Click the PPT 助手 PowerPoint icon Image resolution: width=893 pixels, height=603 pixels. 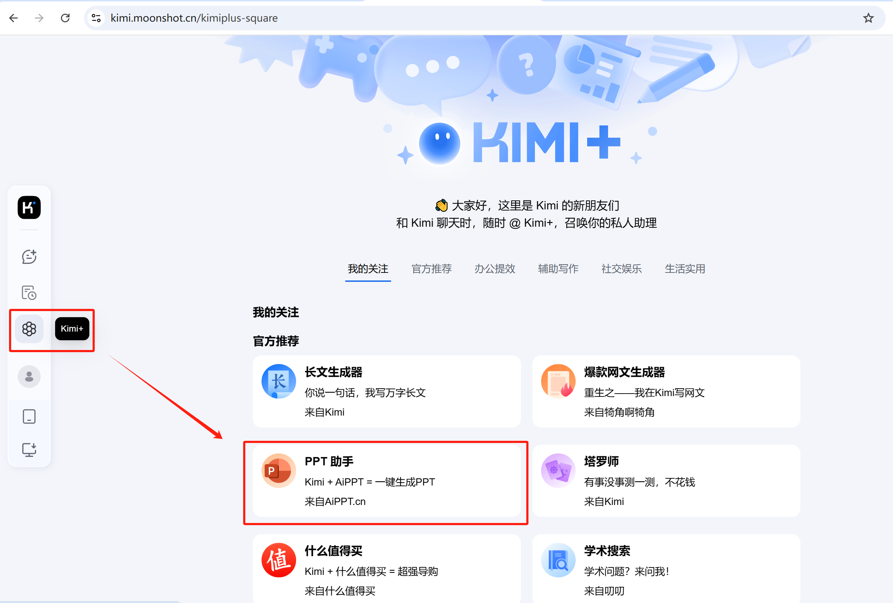tap(278, 471)
